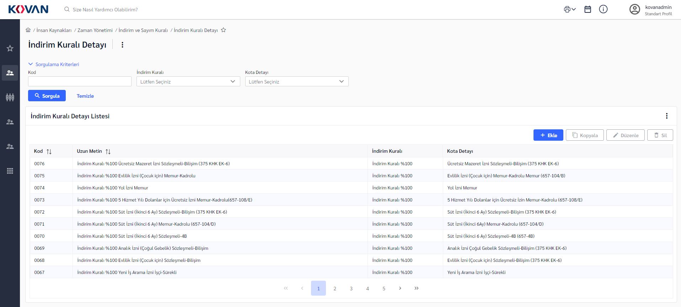
Task: Mark page as favorite with breadcrumb star
Action: 223,30
